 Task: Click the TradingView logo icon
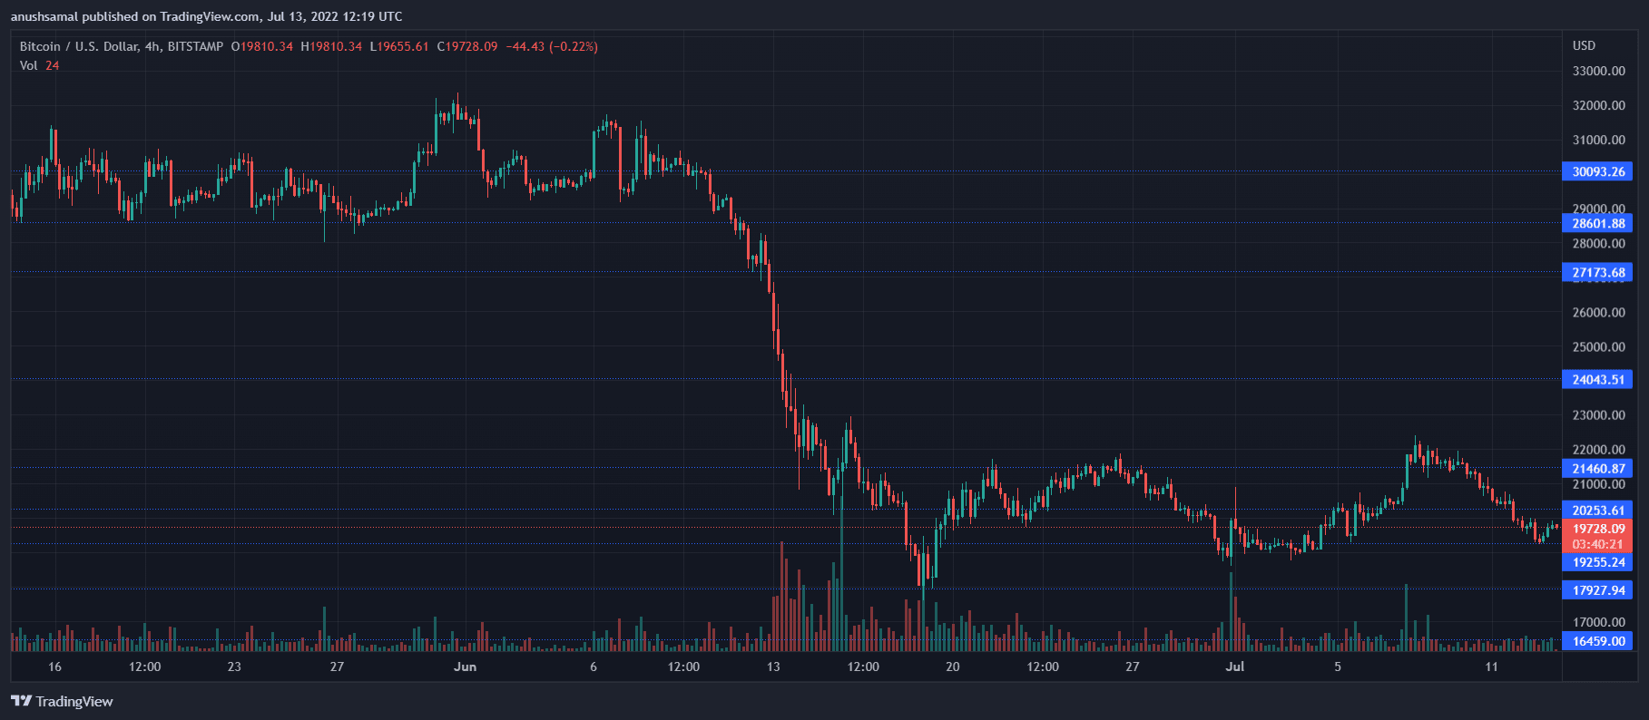coord(21,701)
